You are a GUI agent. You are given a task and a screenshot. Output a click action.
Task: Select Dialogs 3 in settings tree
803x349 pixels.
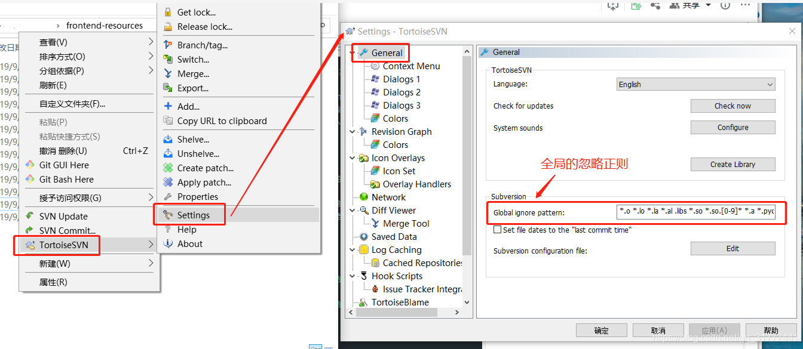pyautogui.click(x=401, y=106)
